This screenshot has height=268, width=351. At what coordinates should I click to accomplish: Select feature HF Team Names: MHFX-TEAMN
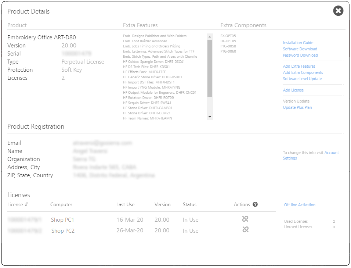pyautogui.click(x=148, y=118)
